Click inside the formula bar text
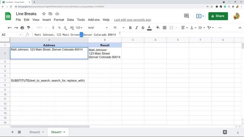This screenshot has width=244, height=137. click(75, 35)
